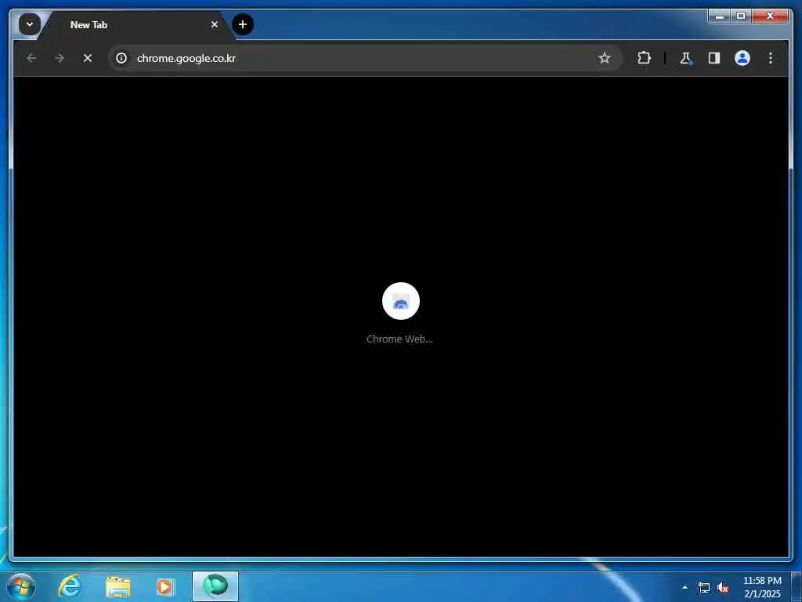Image resolution: width=802 pixels, height=602 pixels.
Task: Open the Windows Start menu
Action: (x=21, y=586)
